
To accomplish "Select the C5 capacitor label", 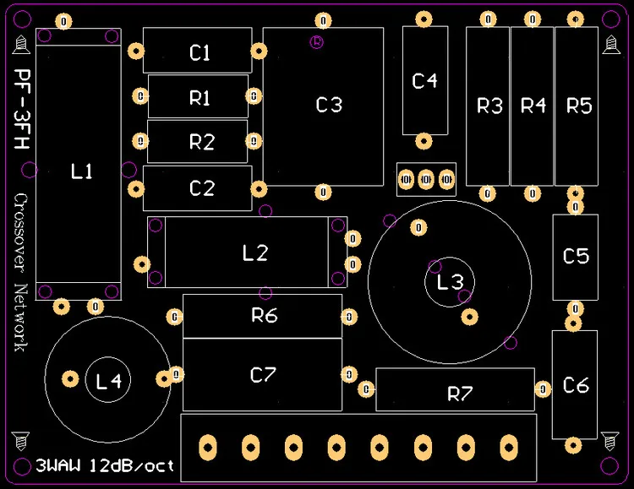I will click(577, 256).
